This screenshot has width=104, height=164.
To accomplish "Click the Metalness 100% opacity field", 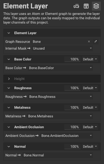I will (x=72, y=108).
